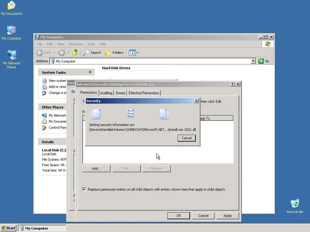Click the Add... button
Image resolution: width=310 pixels, height=232 pixels.
point(96,169)
